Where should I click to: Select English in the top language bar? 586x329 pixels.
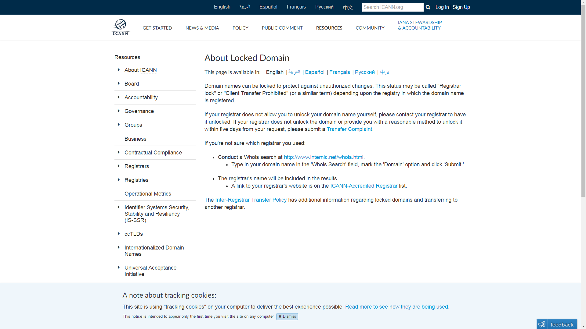(x=222, y=7)
